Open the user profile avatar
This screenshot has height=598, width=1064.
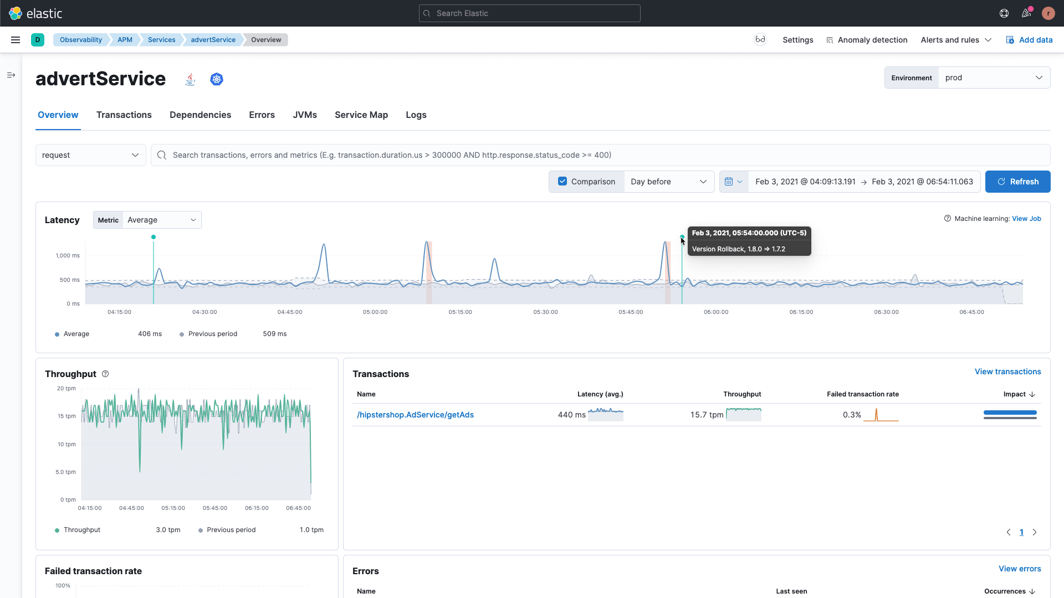pyautogui.click(x=1048, y=13)
